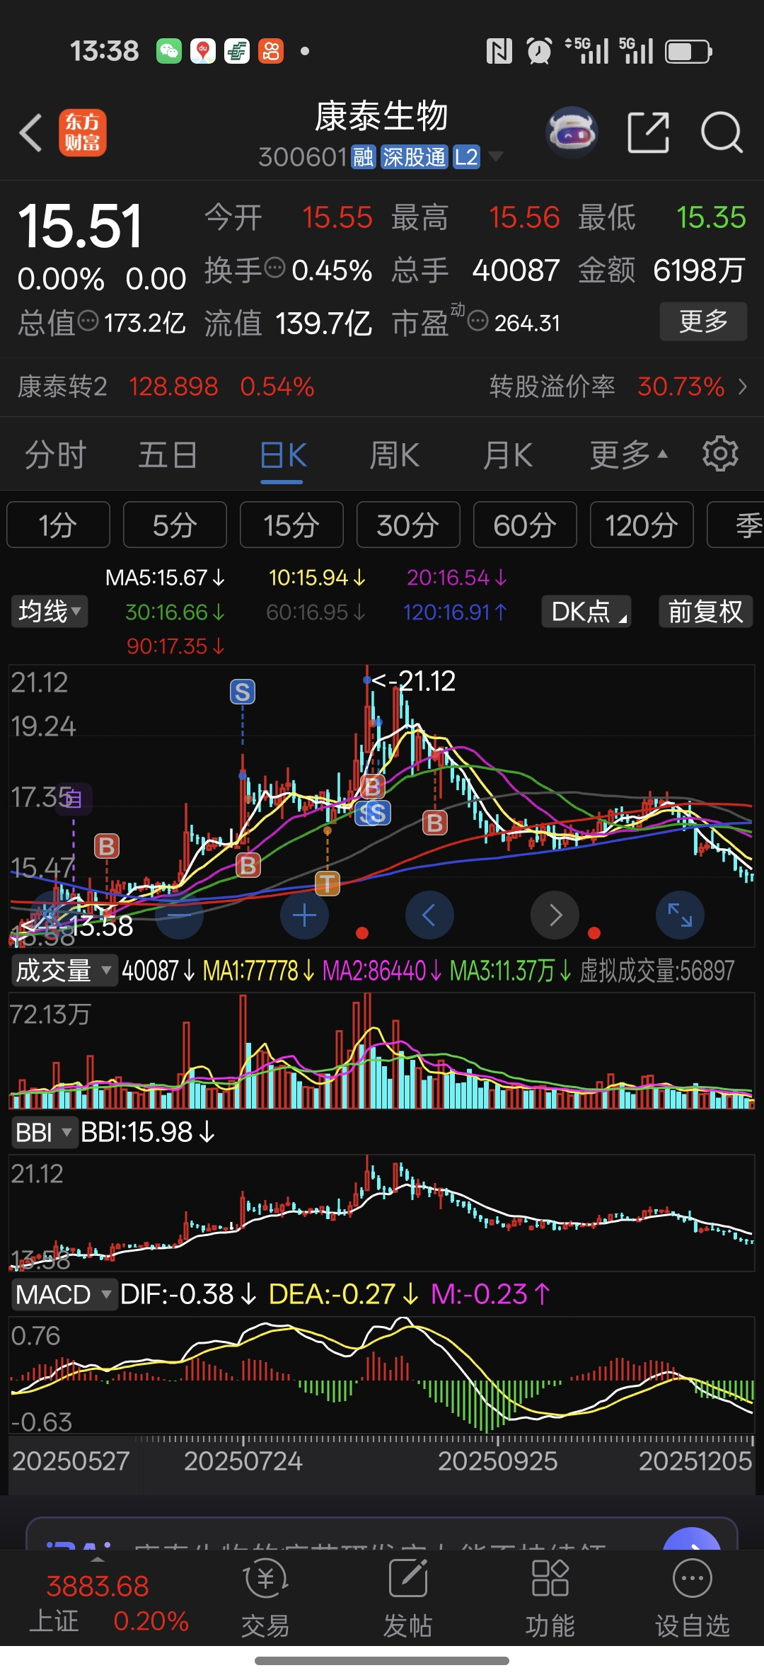Tap the share export icon
This screenshot has width=764, height=1680.
(648, 132)
